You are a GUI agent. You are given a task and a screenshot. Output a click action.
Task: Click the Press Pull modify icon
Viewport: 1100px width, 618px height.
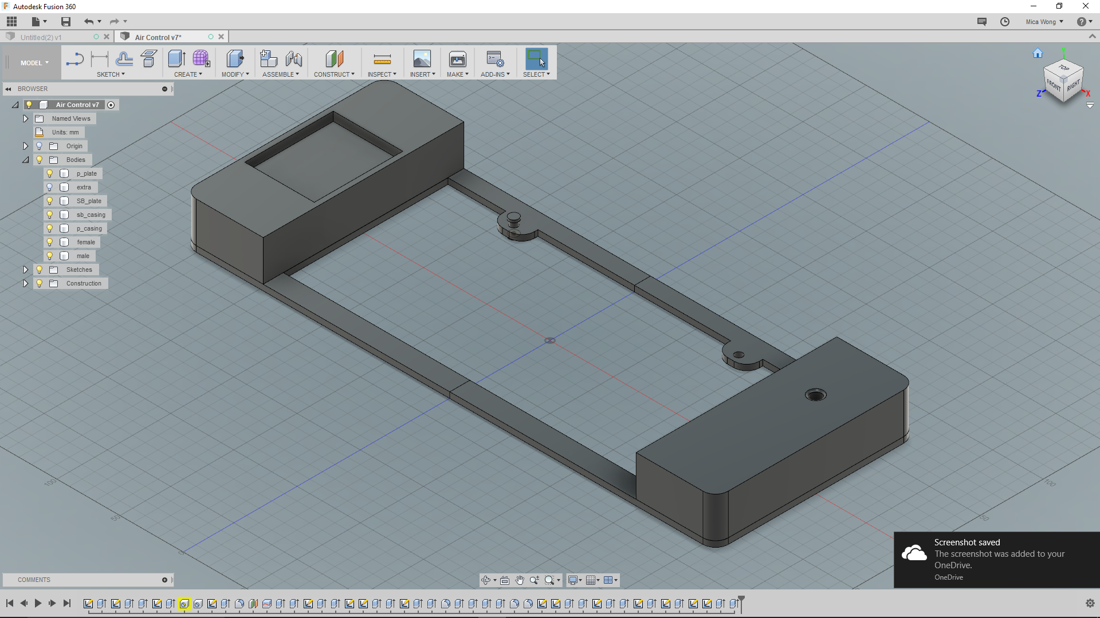pyautogui.click(x=234, y=59)
